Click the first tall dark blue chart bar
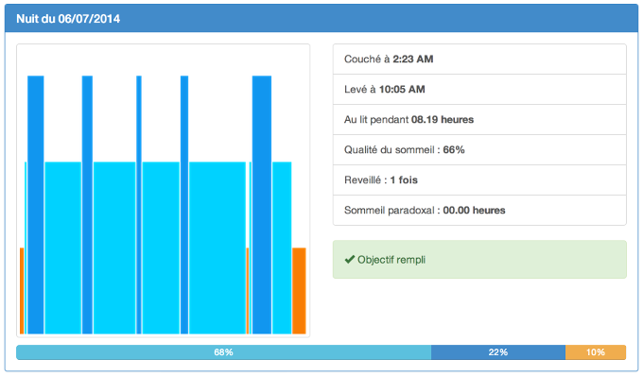The height and width of the screenshot is (376, 643). [x=36, y=205]
